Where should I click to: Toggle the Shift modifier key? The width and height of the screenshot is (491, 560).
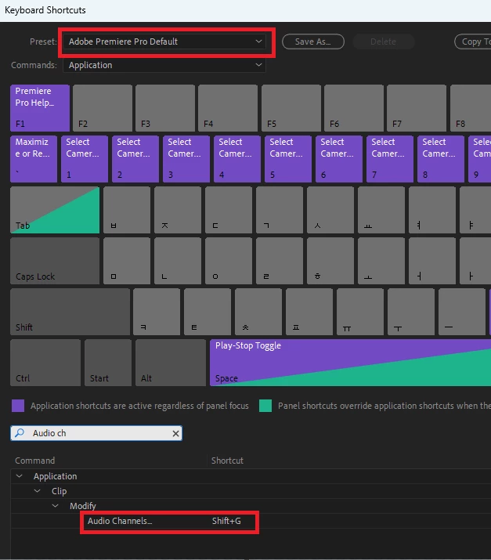point(70,312)
